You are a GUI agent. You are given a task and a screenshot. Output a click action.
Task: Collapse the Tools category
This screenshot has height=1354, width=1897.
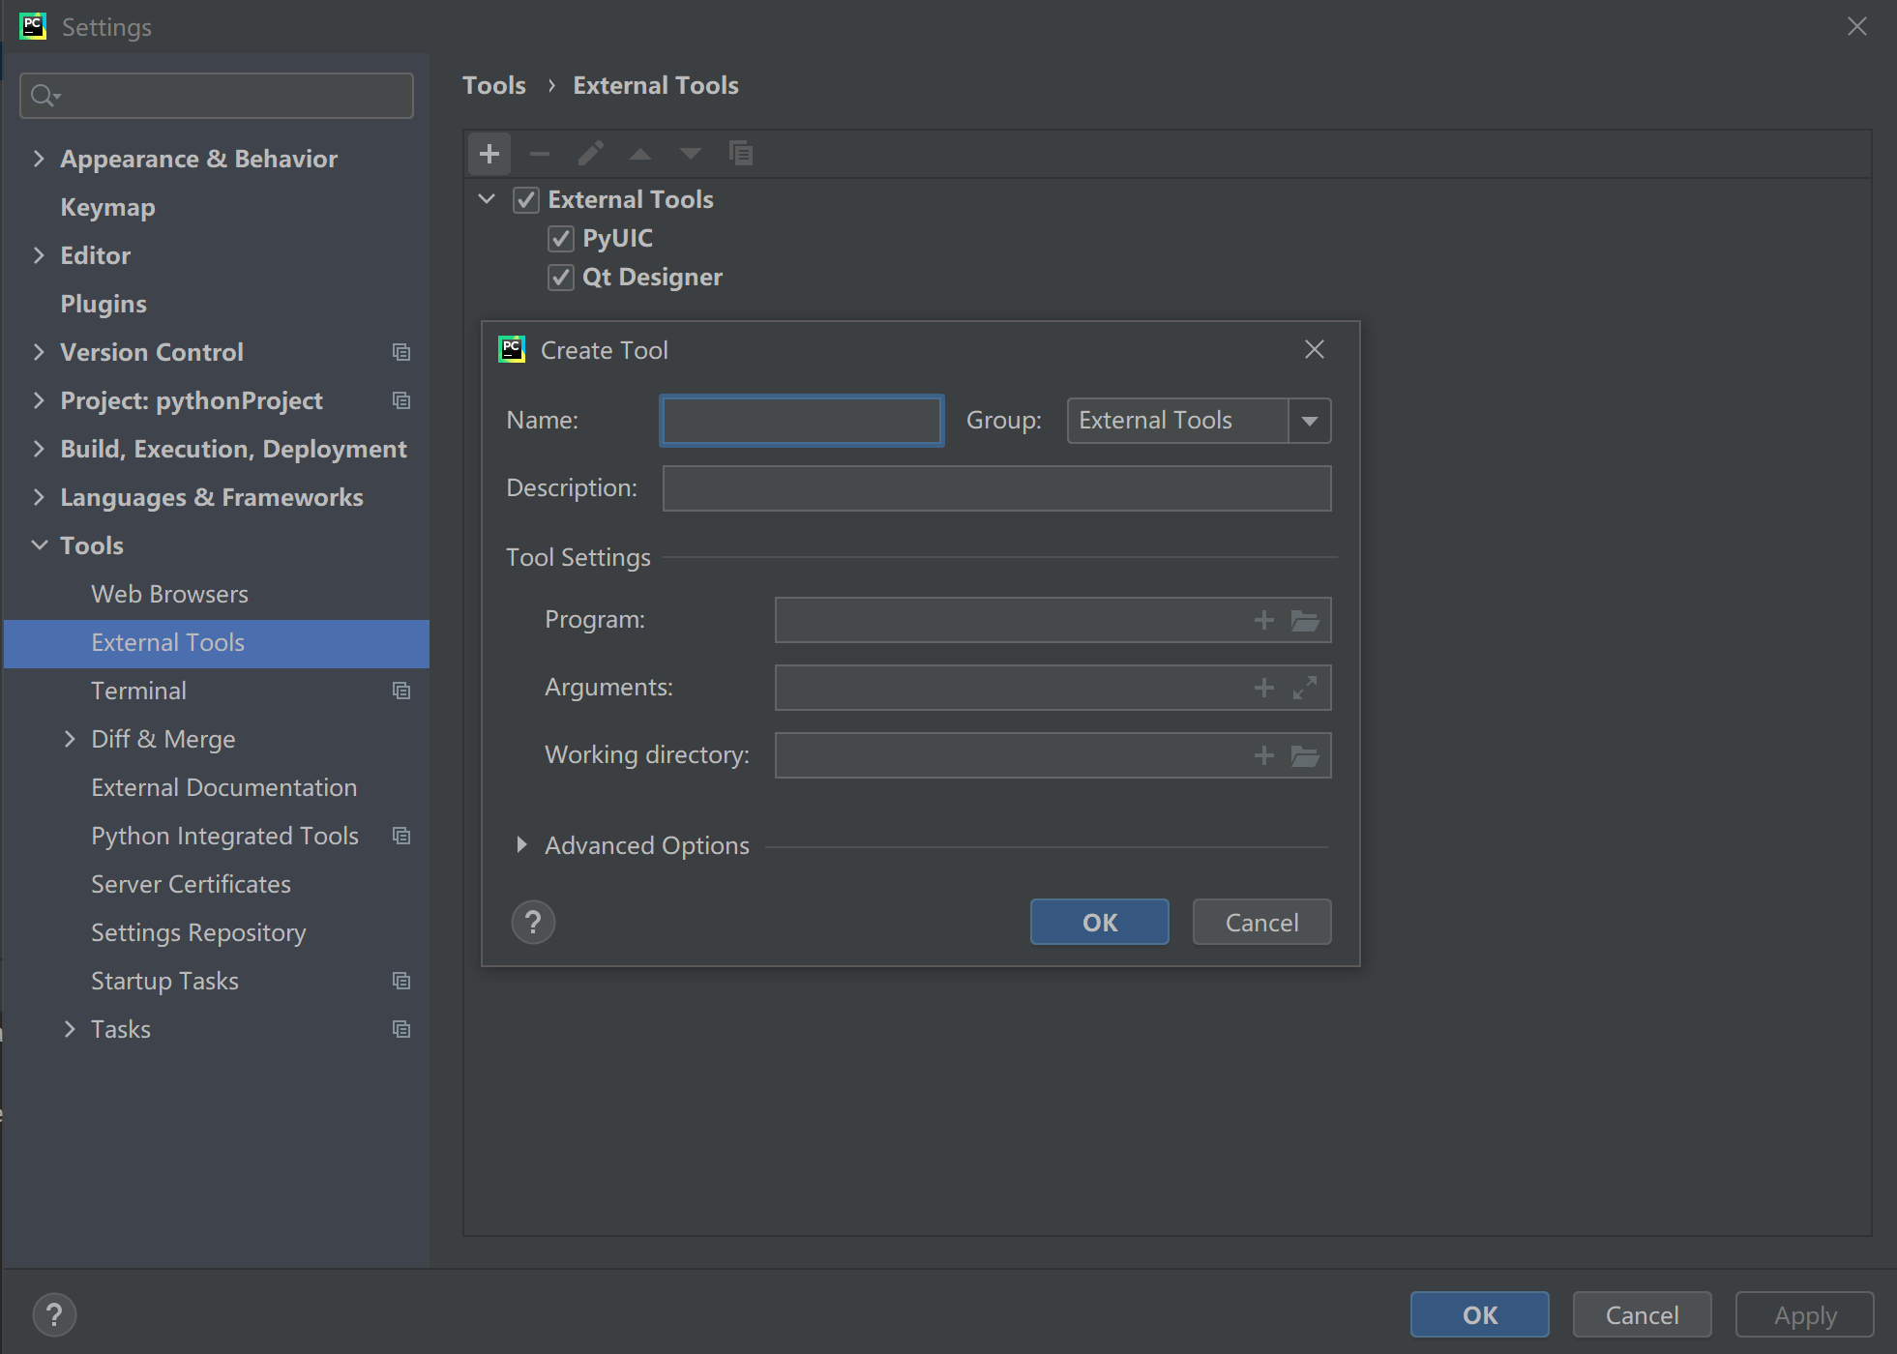[39, 545]
